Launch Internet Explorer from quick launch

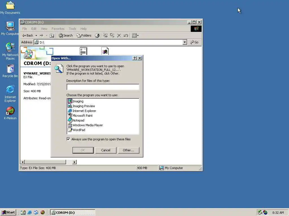click(29, 213)
